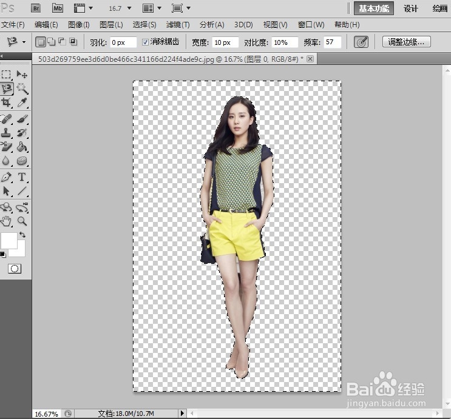Reset default foreground and background colors
451x419 pixels.
3,255
